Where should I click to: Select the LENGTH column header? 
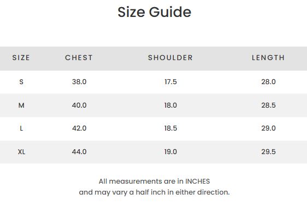(x=268, y=57)
